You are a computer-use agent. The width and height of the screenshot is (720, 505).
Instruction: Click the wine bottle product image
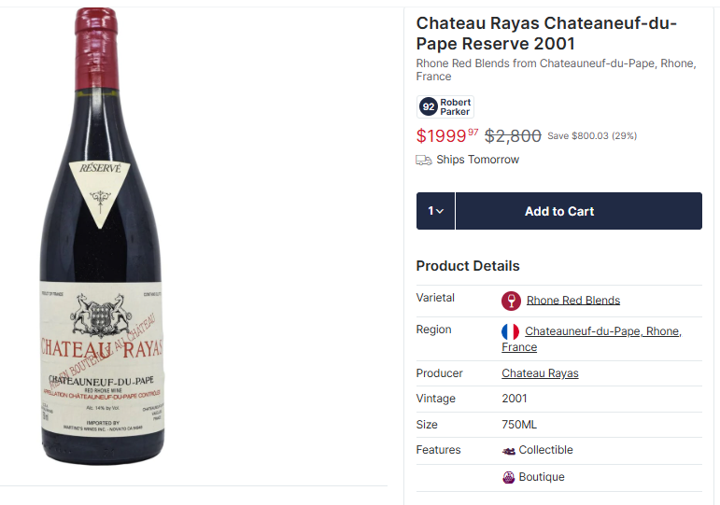tap(101, 252)
